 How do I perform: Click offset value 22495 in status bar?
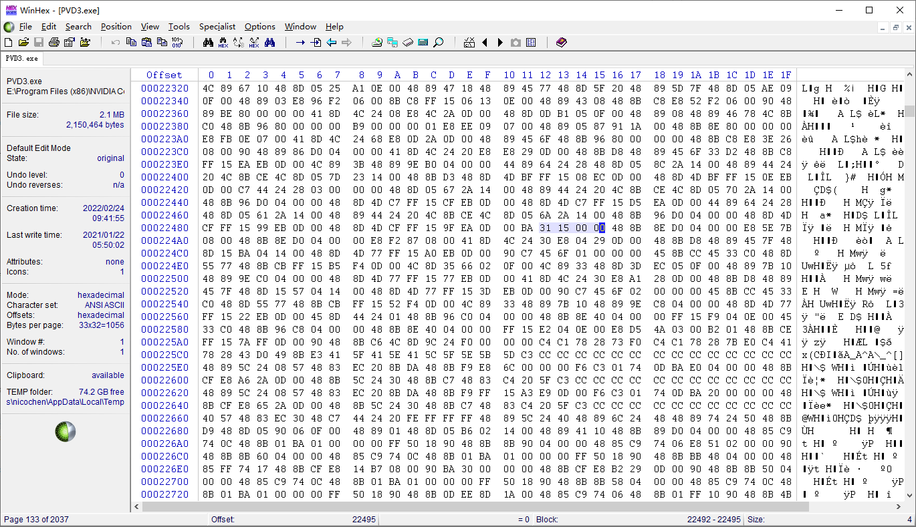[364, 519]
